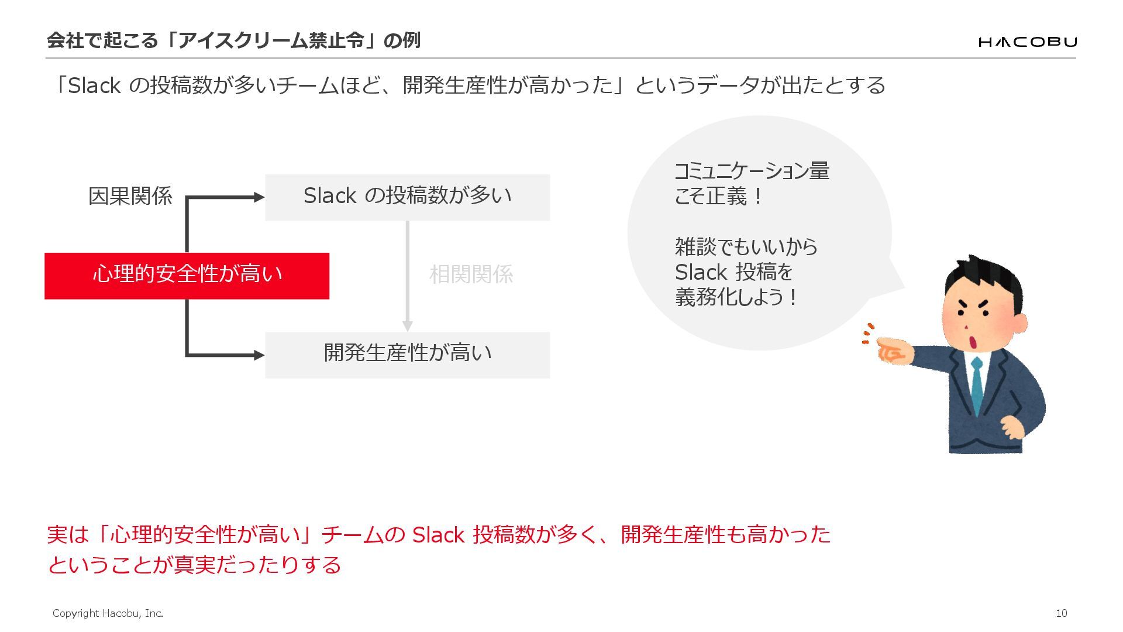The image size is (1123, 632).
Task: Click the orange emphasis marks near the hand
Action: [867, 333]
